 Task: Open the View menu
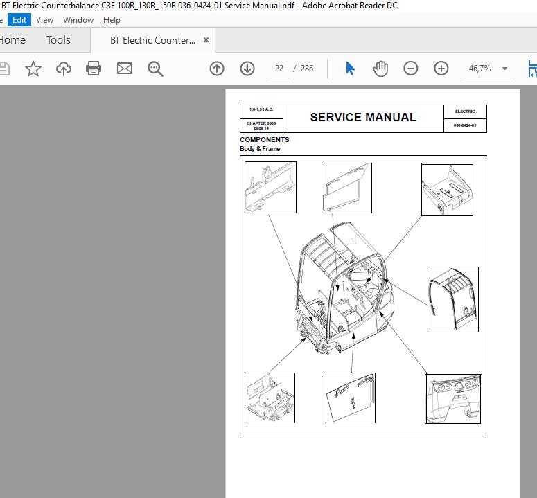[44, 20]
